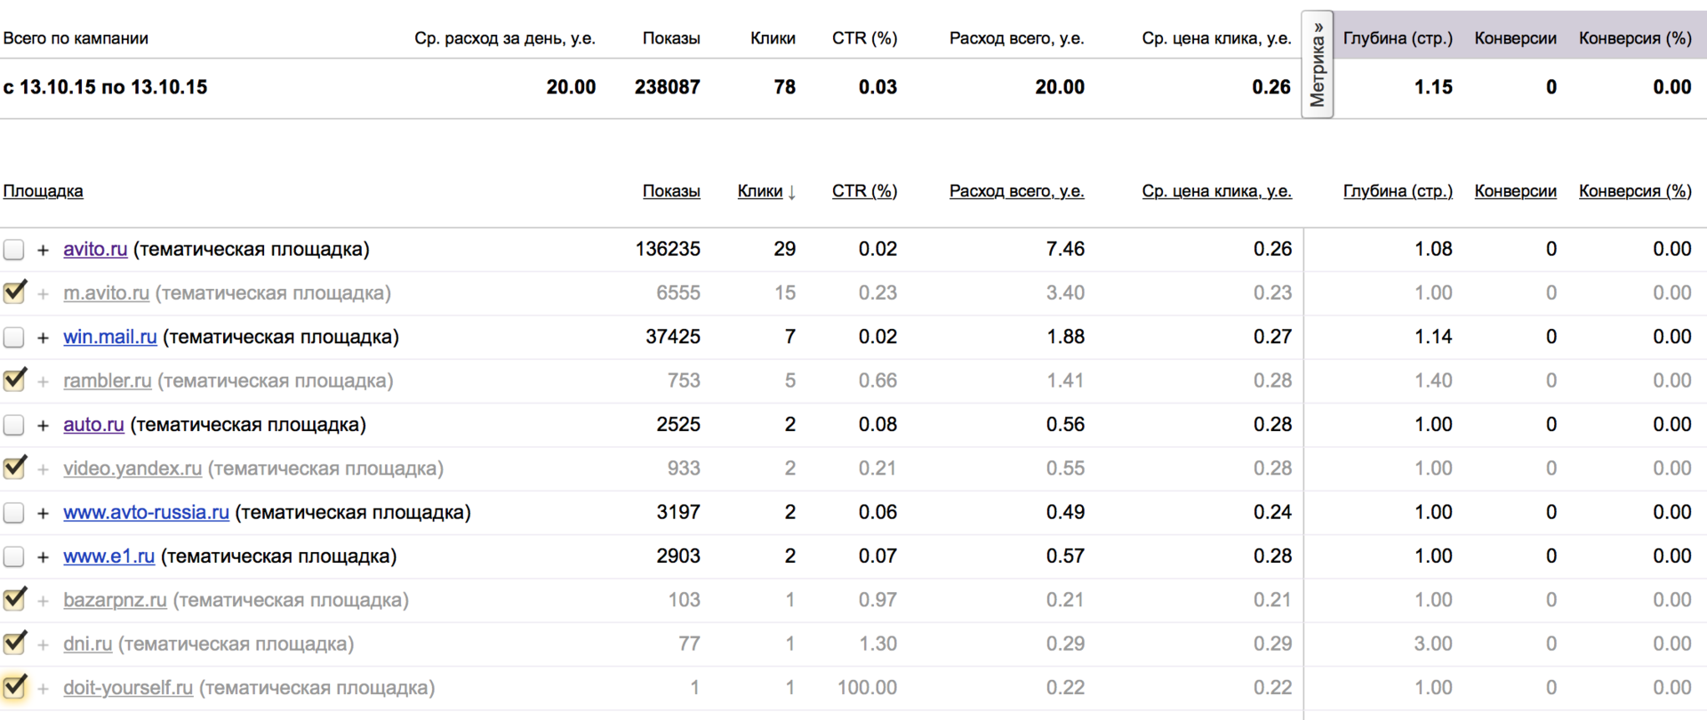Expand the auto.ru row plus icon

pos(43,426)
